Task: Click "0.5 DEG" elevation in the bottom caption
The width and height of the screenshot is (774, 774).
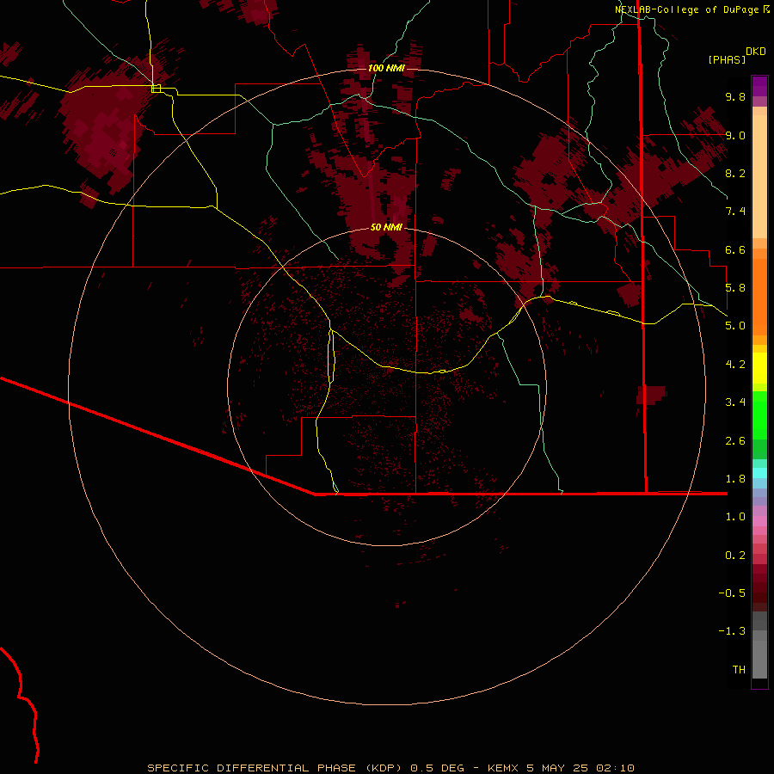Action: coord(438,768)
